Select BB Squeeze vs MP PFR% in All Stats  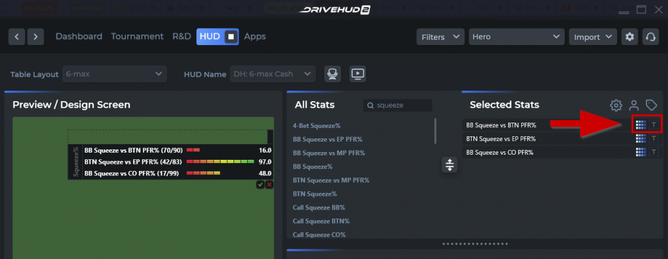tap(329, 153)
